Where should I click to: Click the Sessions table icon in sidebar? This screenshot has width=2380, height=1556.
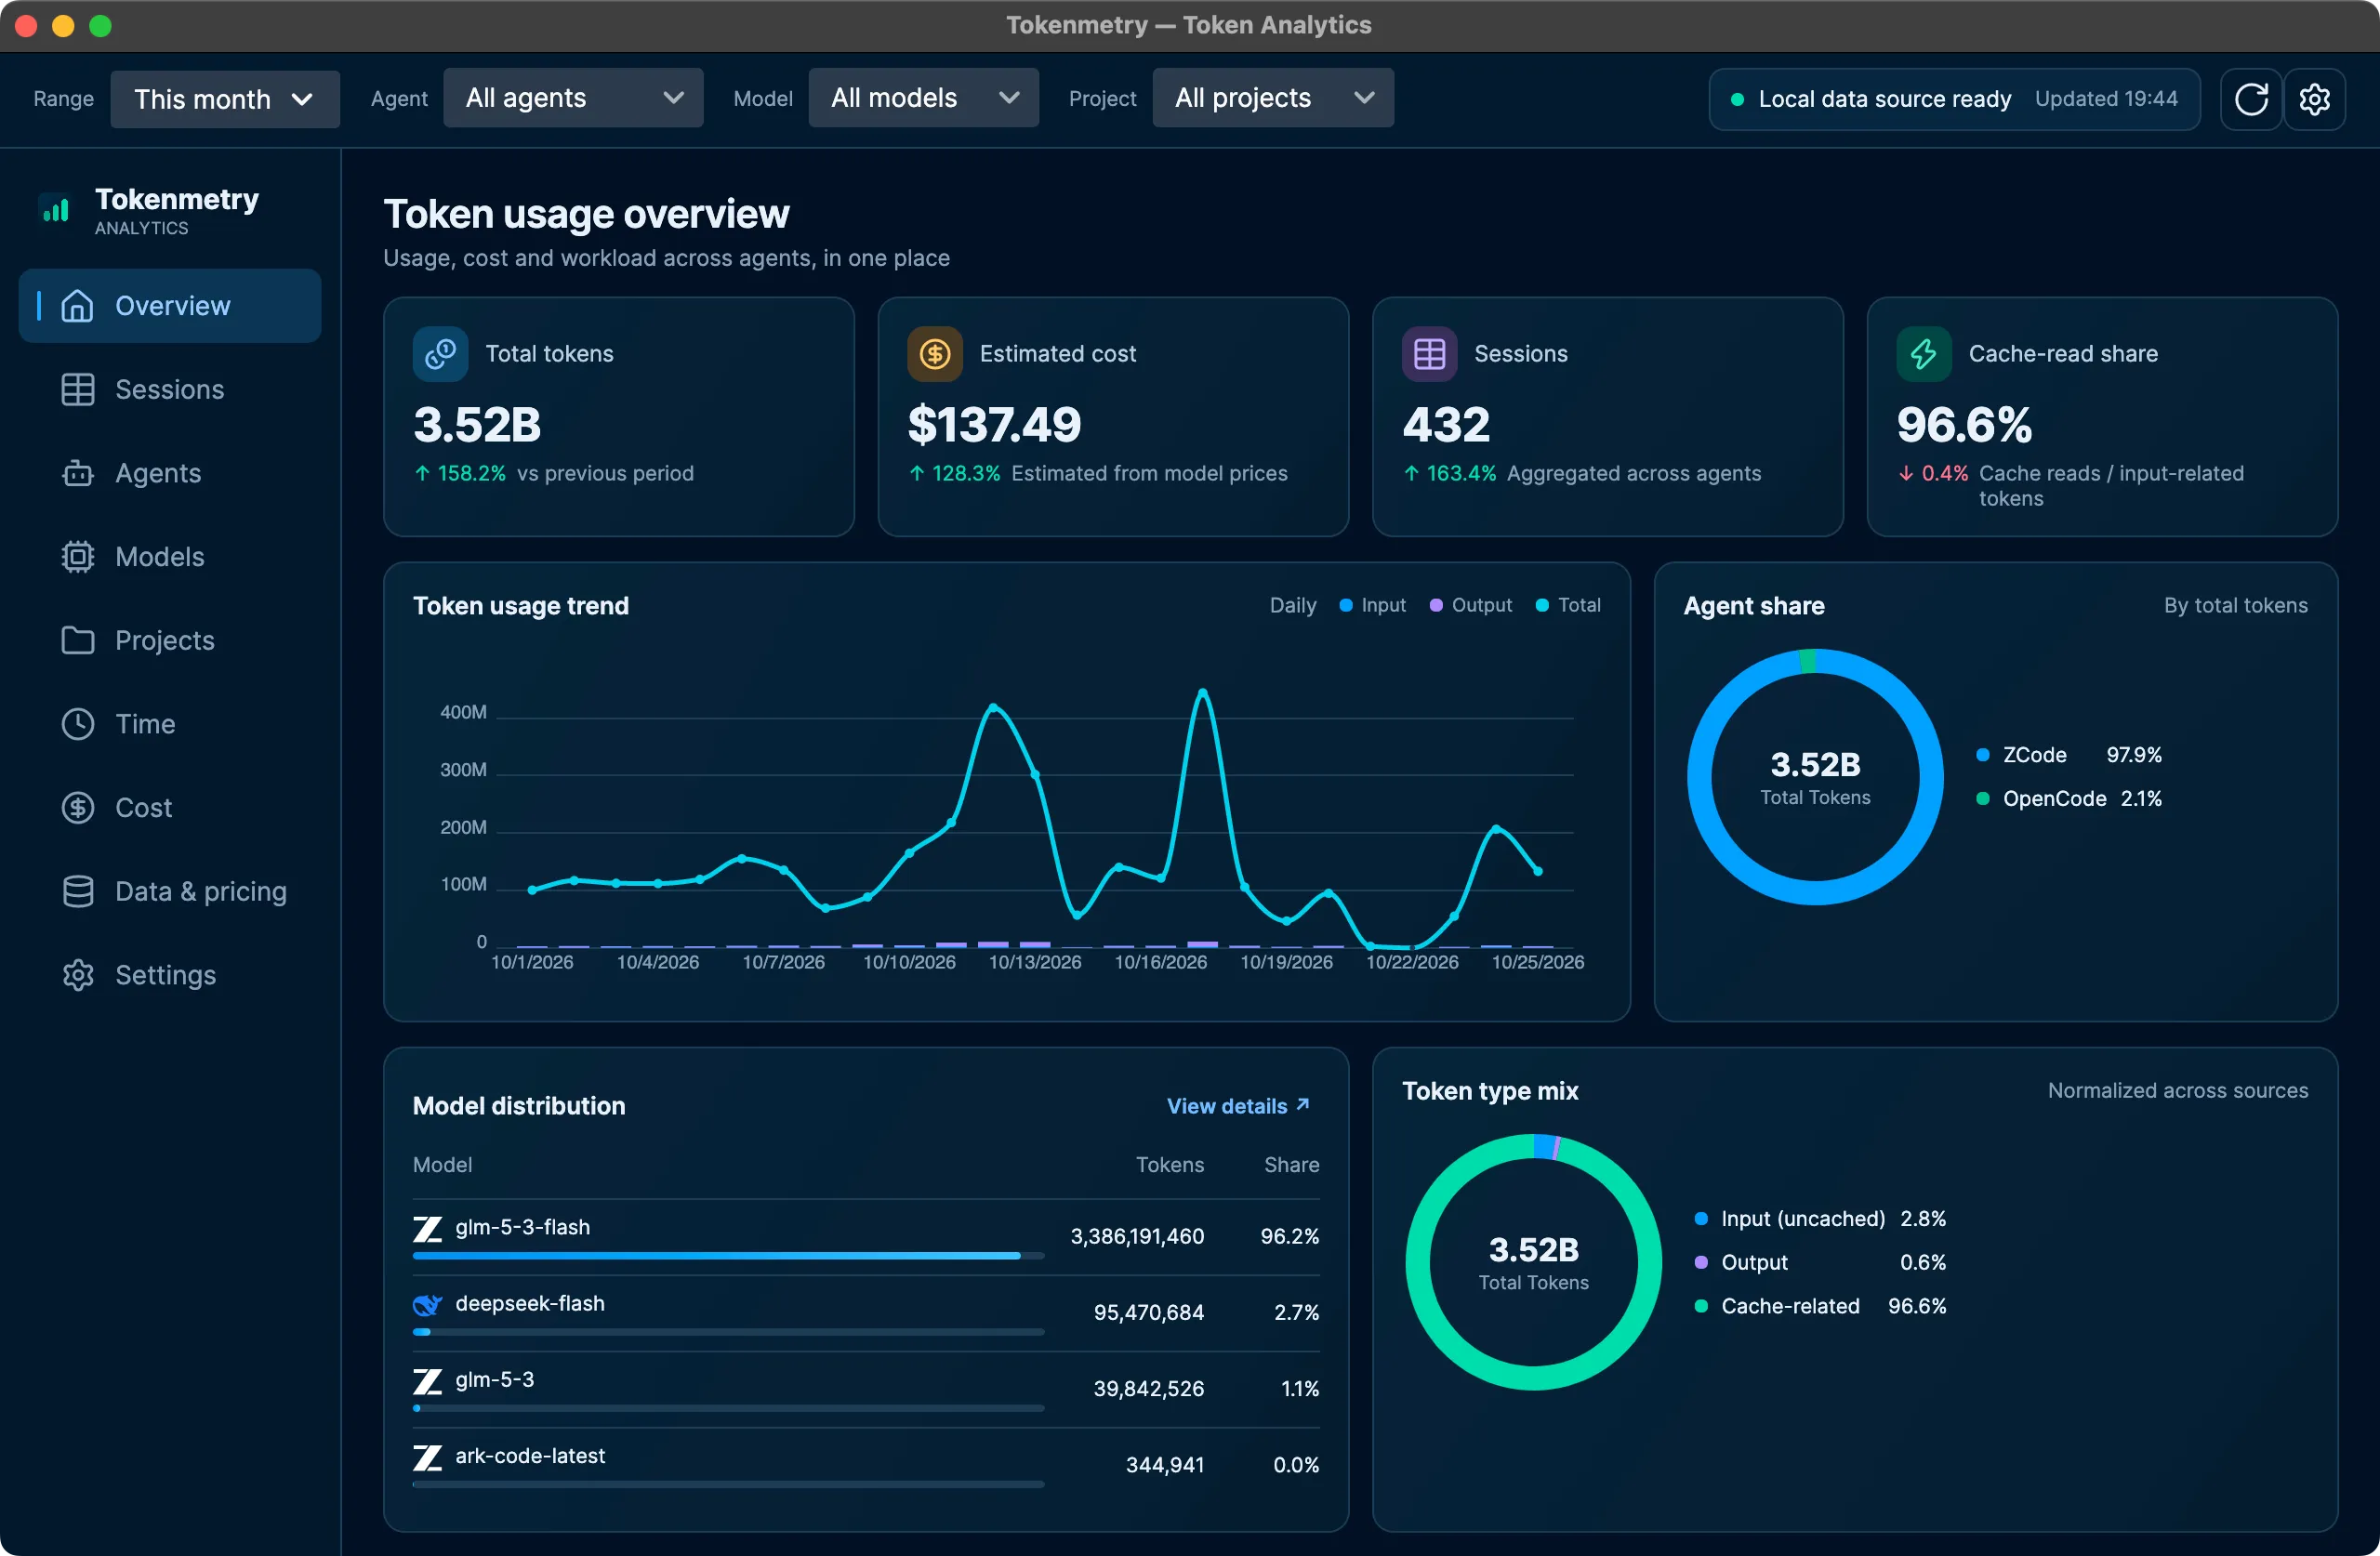click(x=77, y=390)
